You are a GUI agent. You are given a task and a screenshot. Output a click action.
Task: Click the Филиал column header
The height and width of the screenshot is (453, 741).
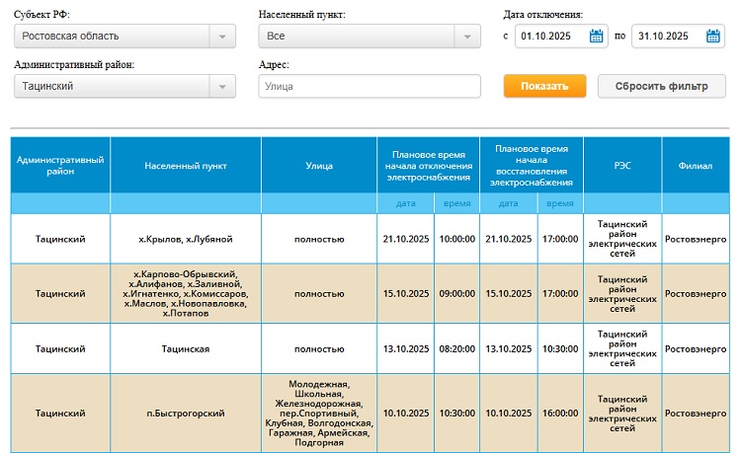click(696, 165)
